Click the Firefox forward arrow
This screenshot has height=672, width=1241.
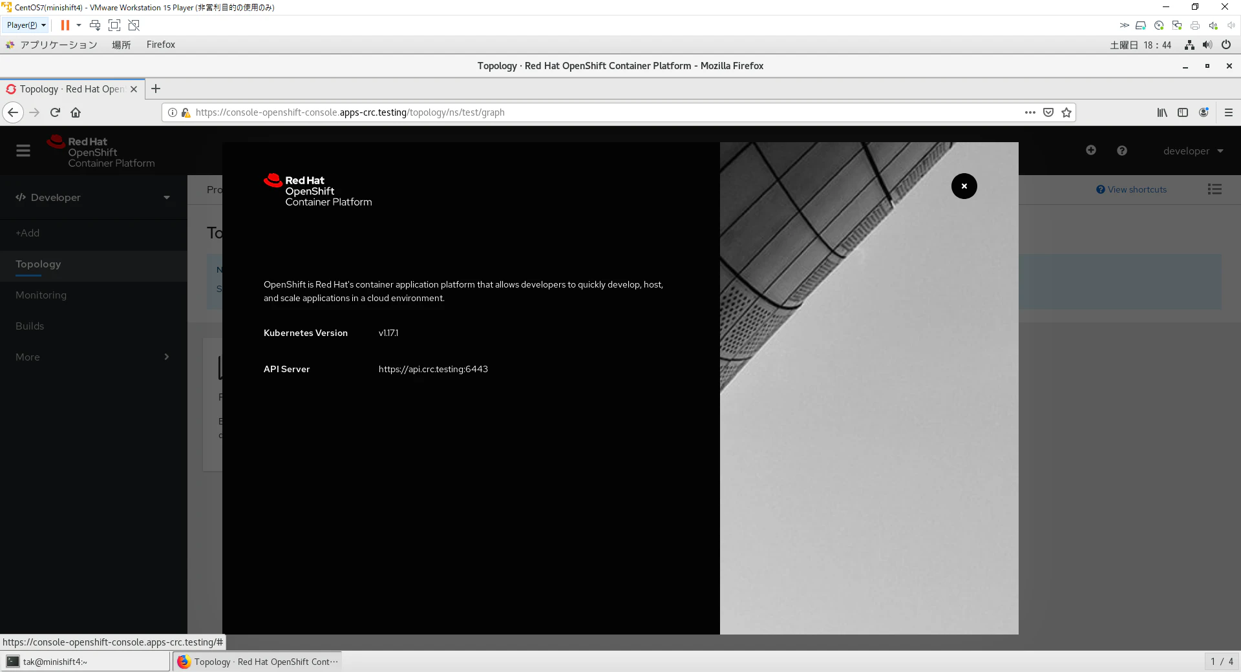(x=34, y=112)
